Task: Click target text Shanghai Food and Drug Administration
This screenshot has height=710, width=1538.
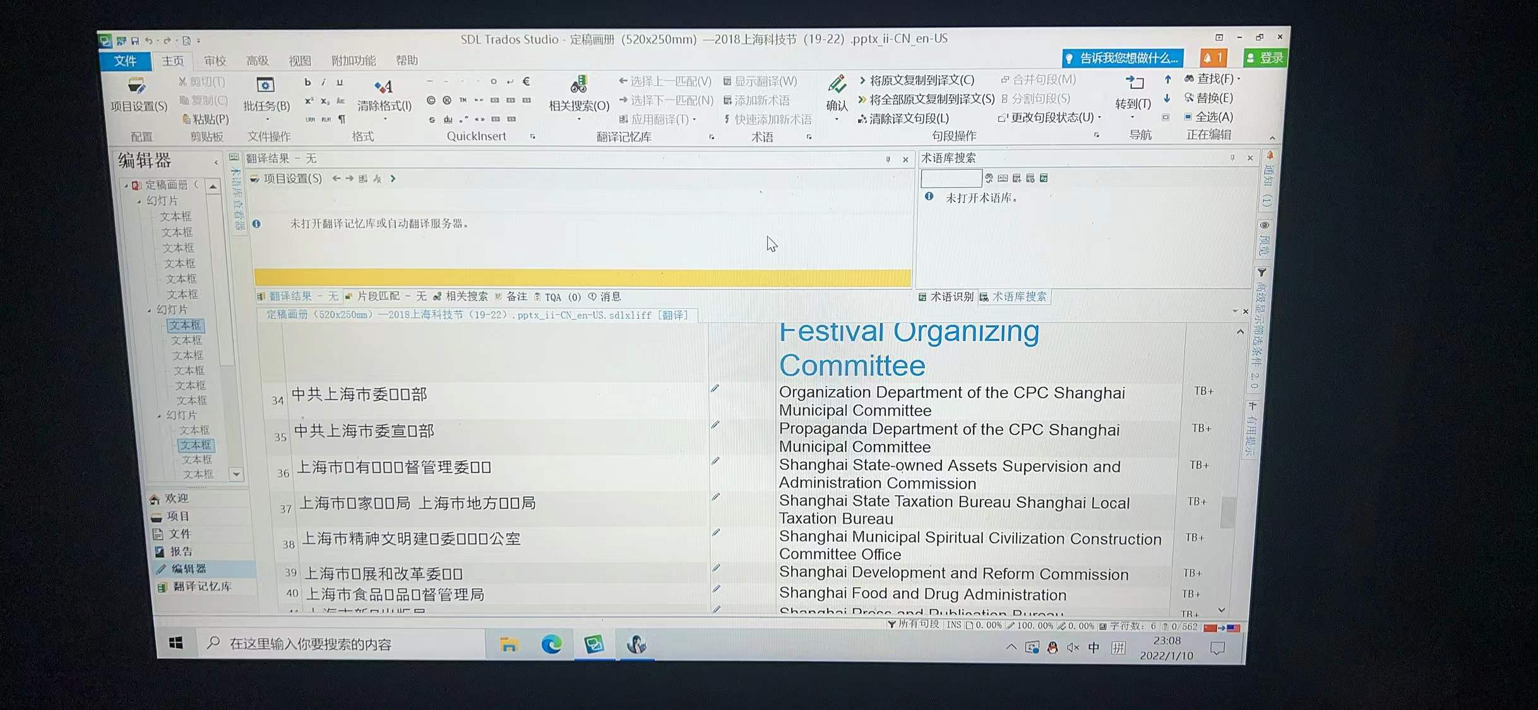Action: (922, 594)
